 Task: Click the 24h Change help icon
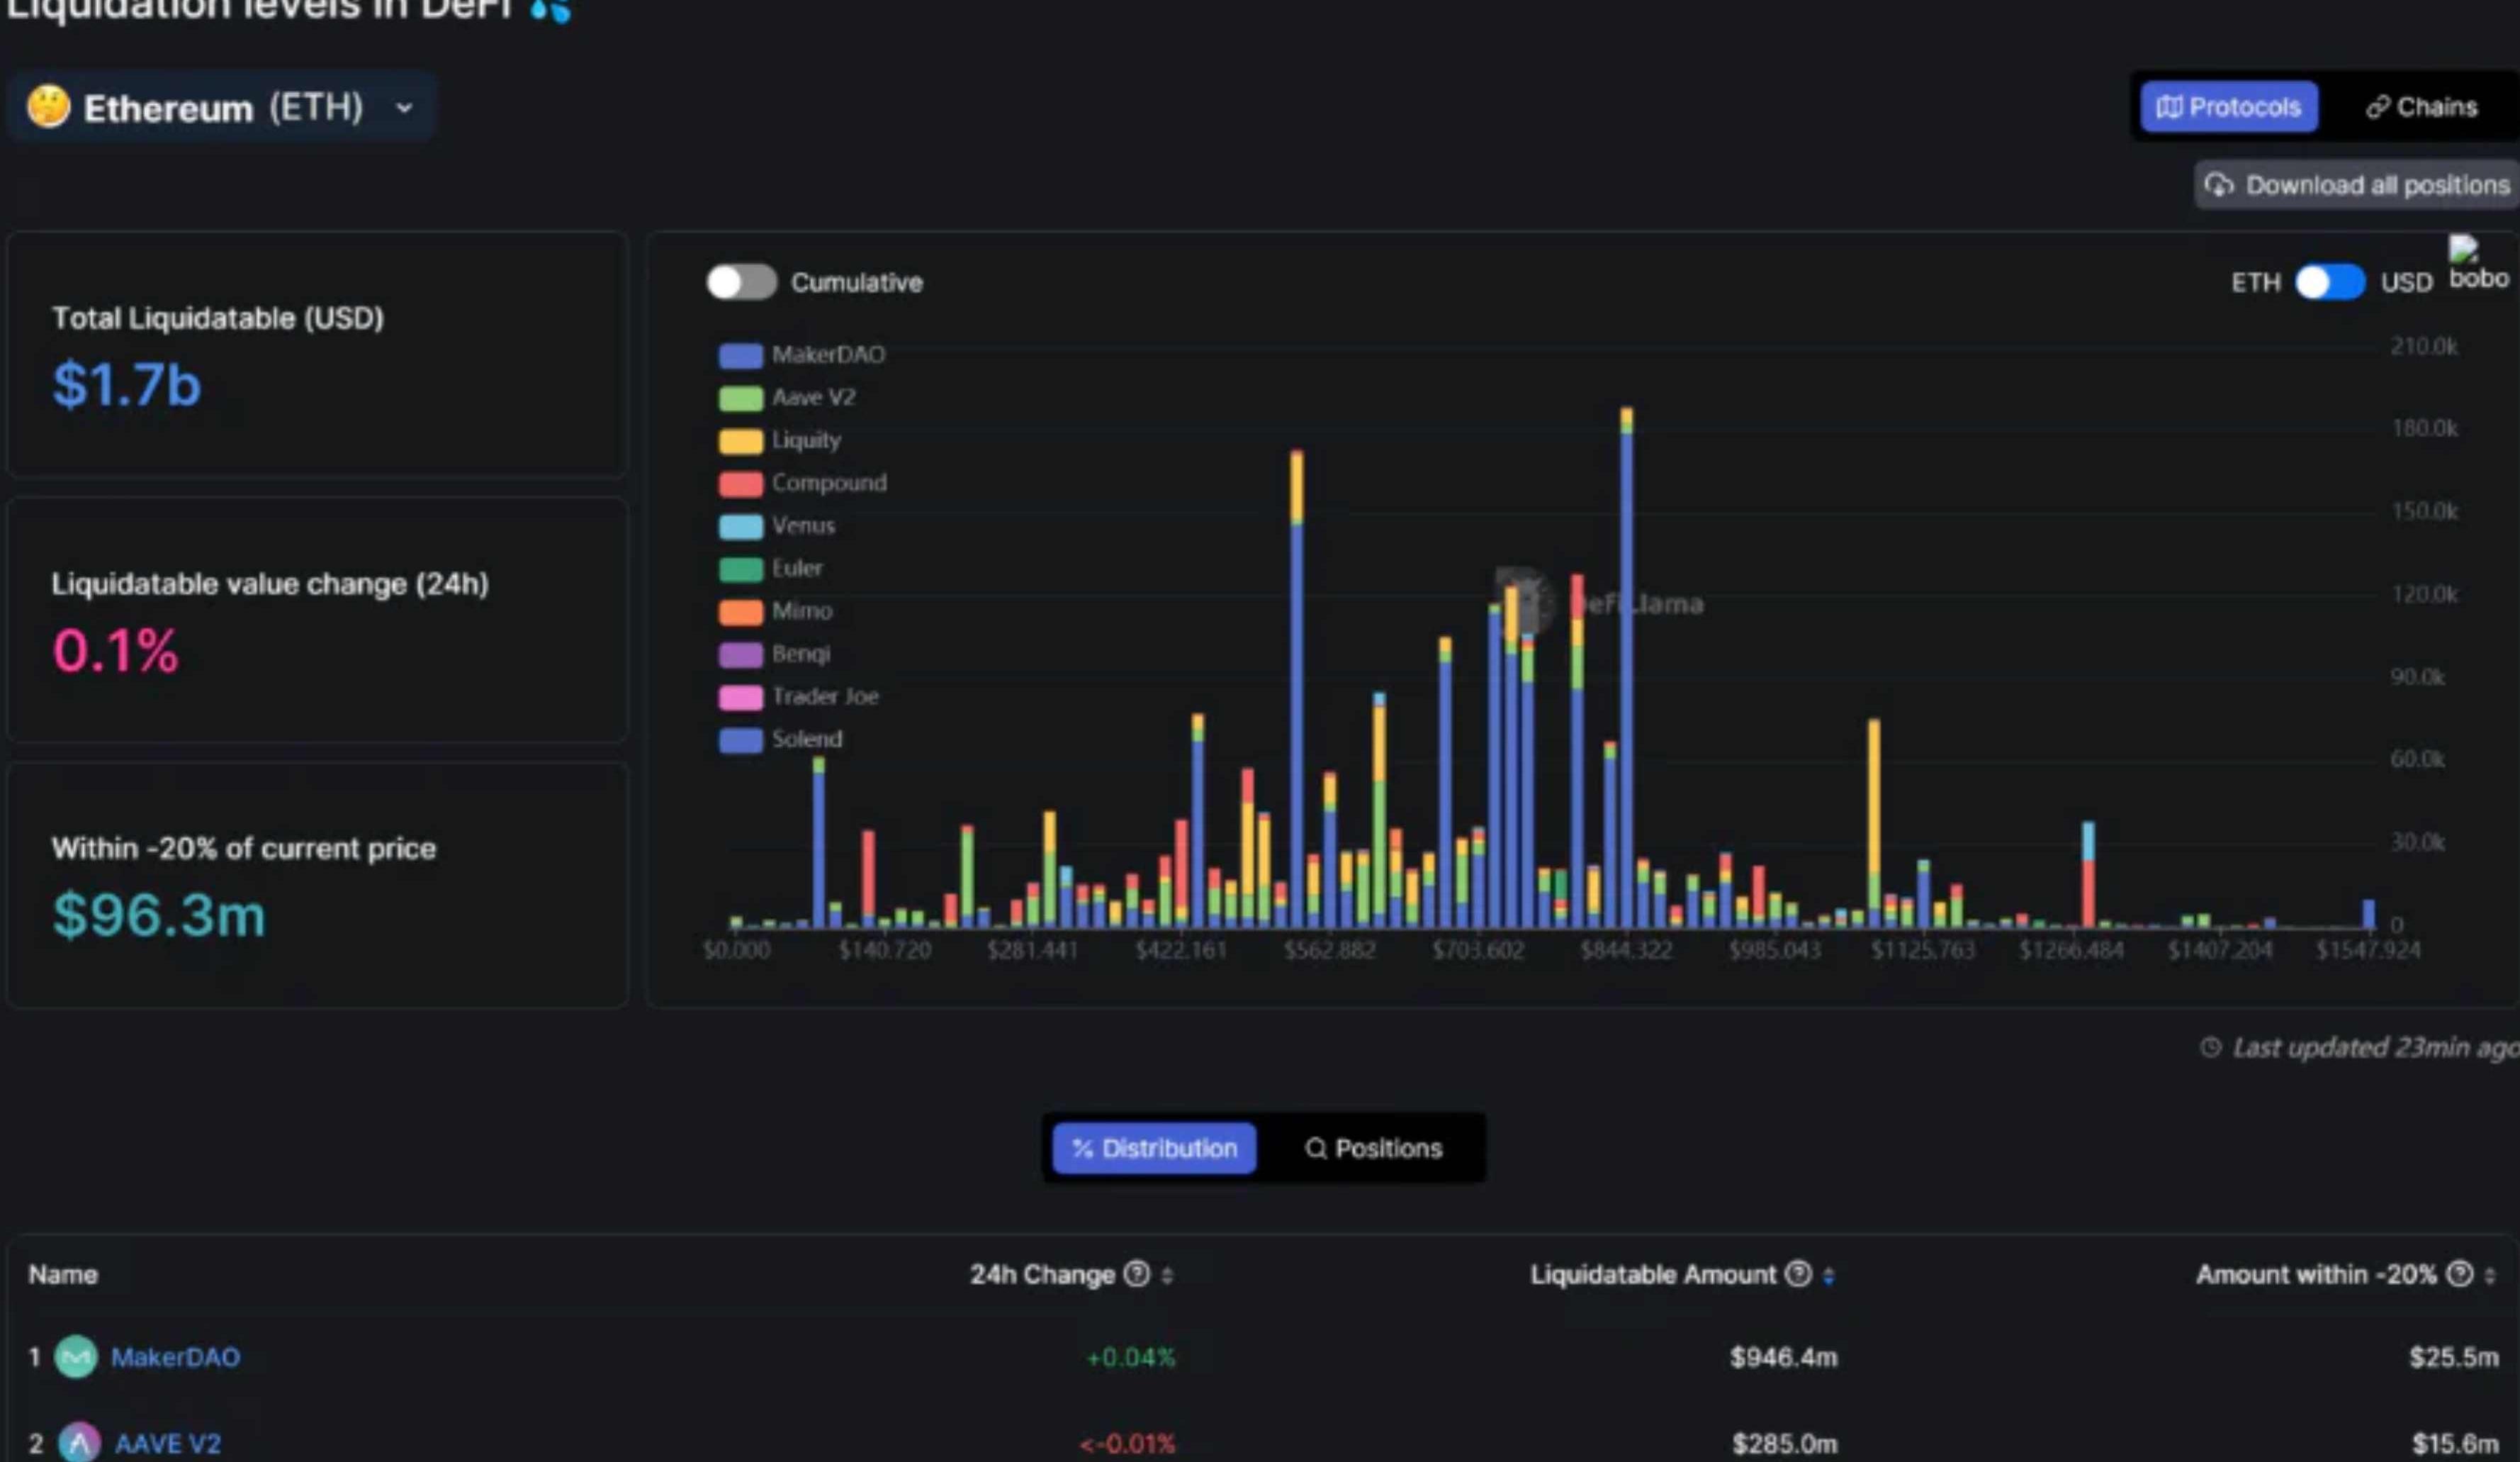coord(1136,1274)
